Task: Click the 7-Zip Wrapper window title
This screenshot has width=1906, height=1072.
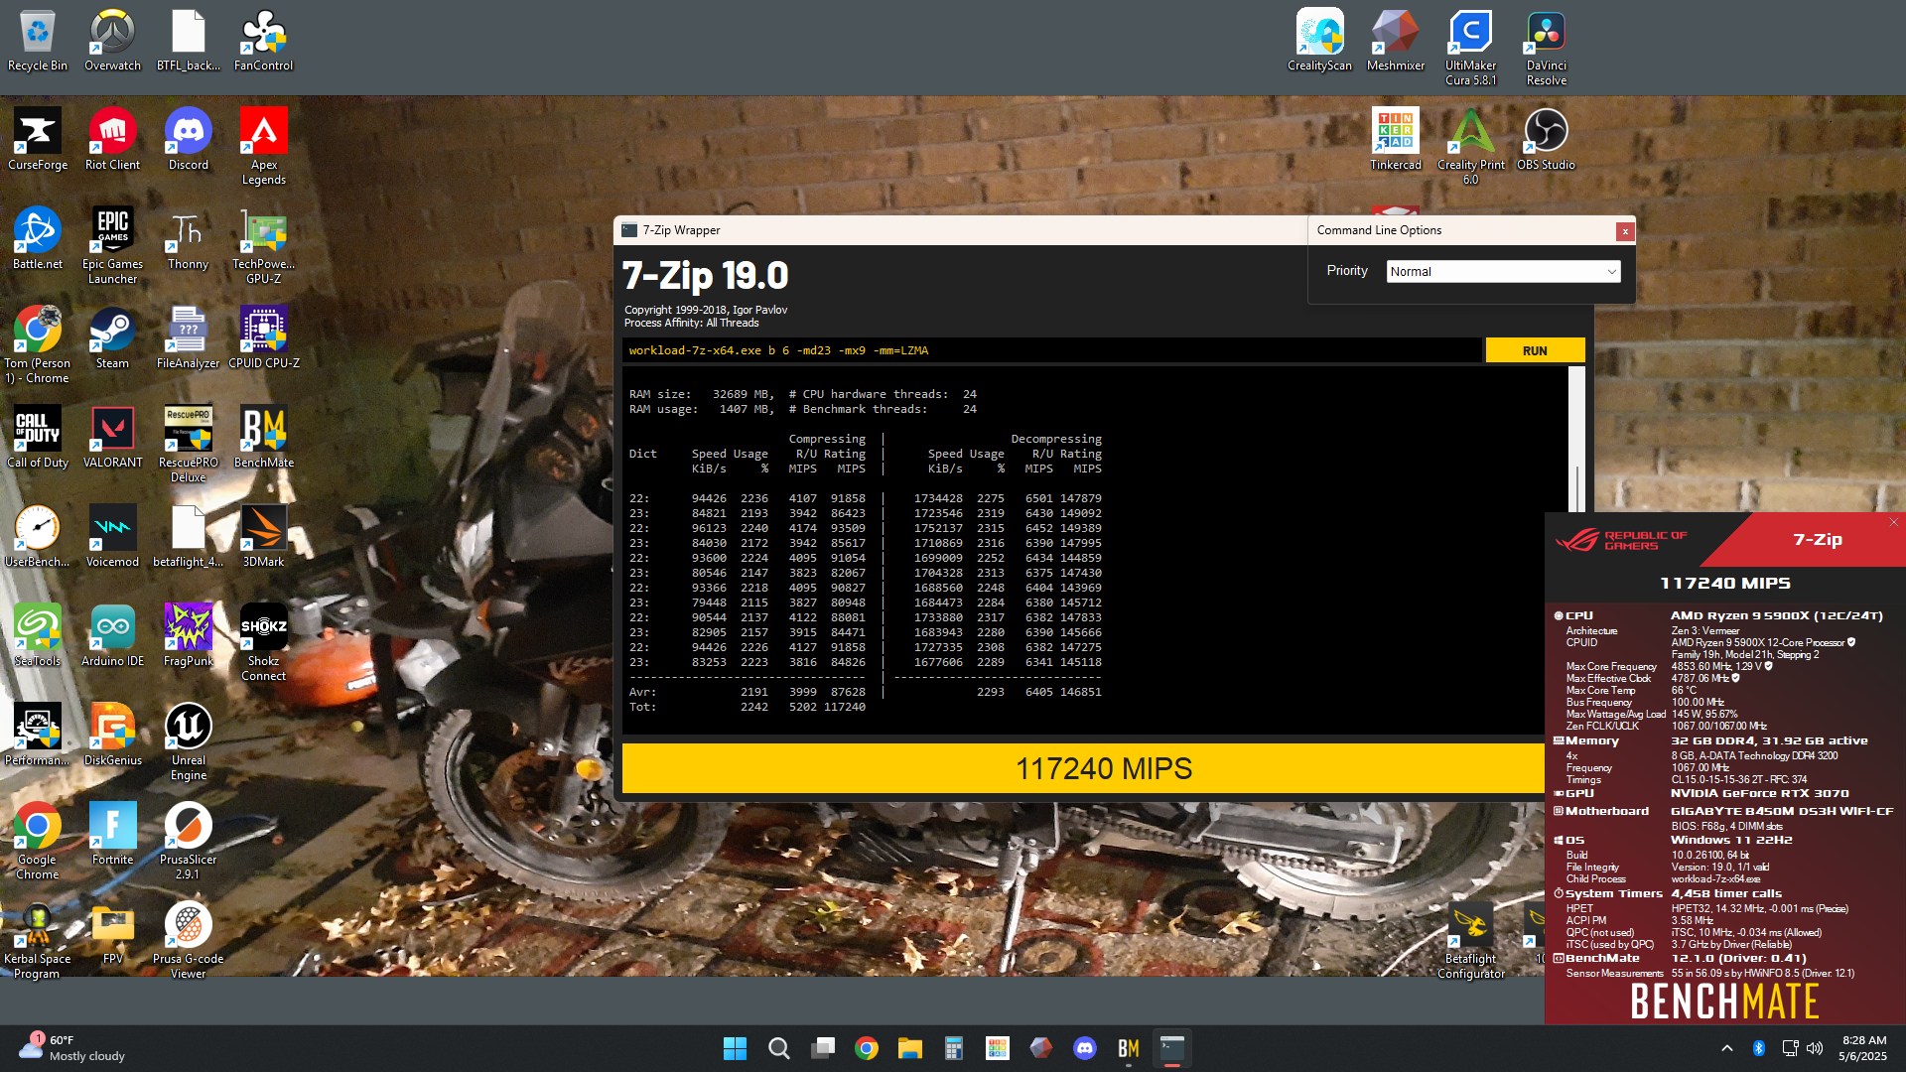Action: tap(681, 230)
